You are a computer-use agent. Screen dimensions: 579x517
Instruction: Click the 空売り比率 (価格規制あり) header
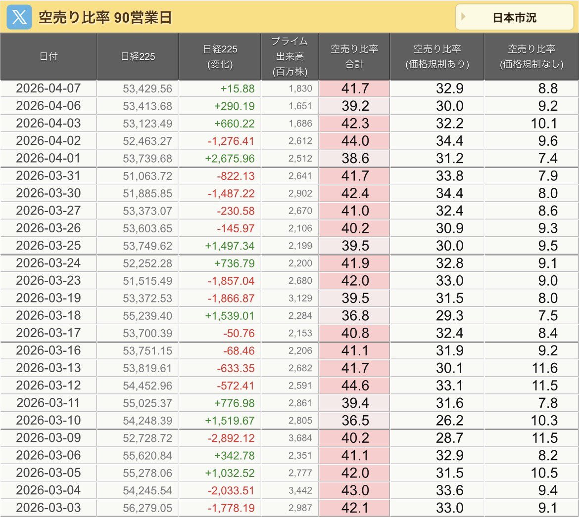pos(437,56)
